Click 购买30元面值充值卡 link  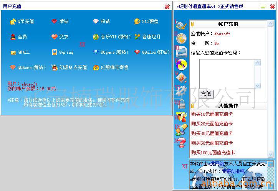[x=212, y=133]
